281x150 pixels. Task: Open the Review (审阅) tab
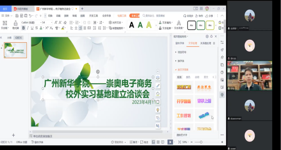click(x=74, y=16)
